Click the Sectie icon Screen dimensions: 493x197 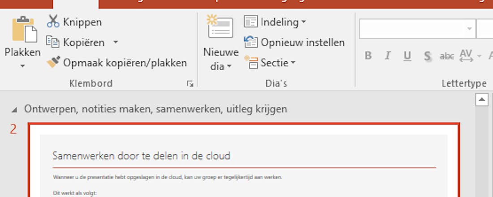251,63
